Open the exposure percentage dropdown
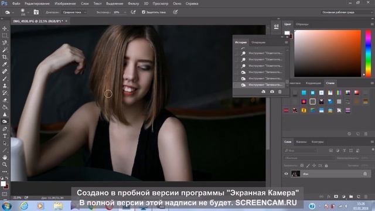This screenshot has height=211, width=375. coord(125,12)
